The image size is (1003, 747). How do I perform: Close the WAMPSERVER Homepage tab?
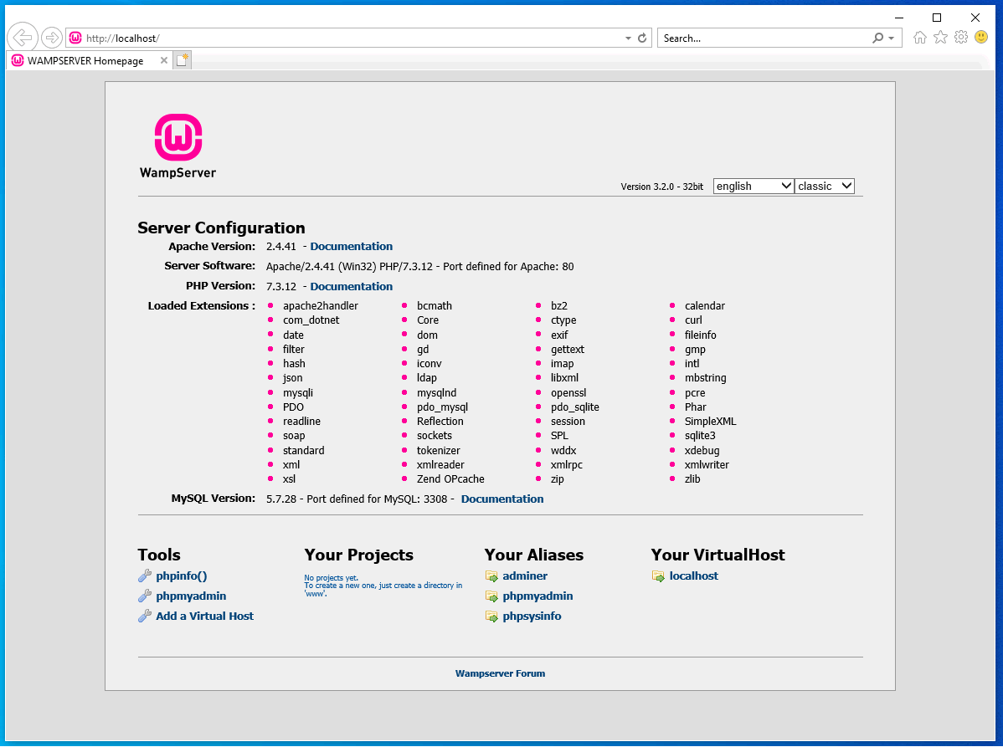pyautogui.click(x=164, y=61)
